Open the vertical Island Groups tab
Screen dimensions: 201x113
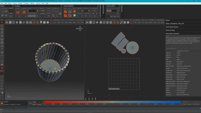click(103, 9)
